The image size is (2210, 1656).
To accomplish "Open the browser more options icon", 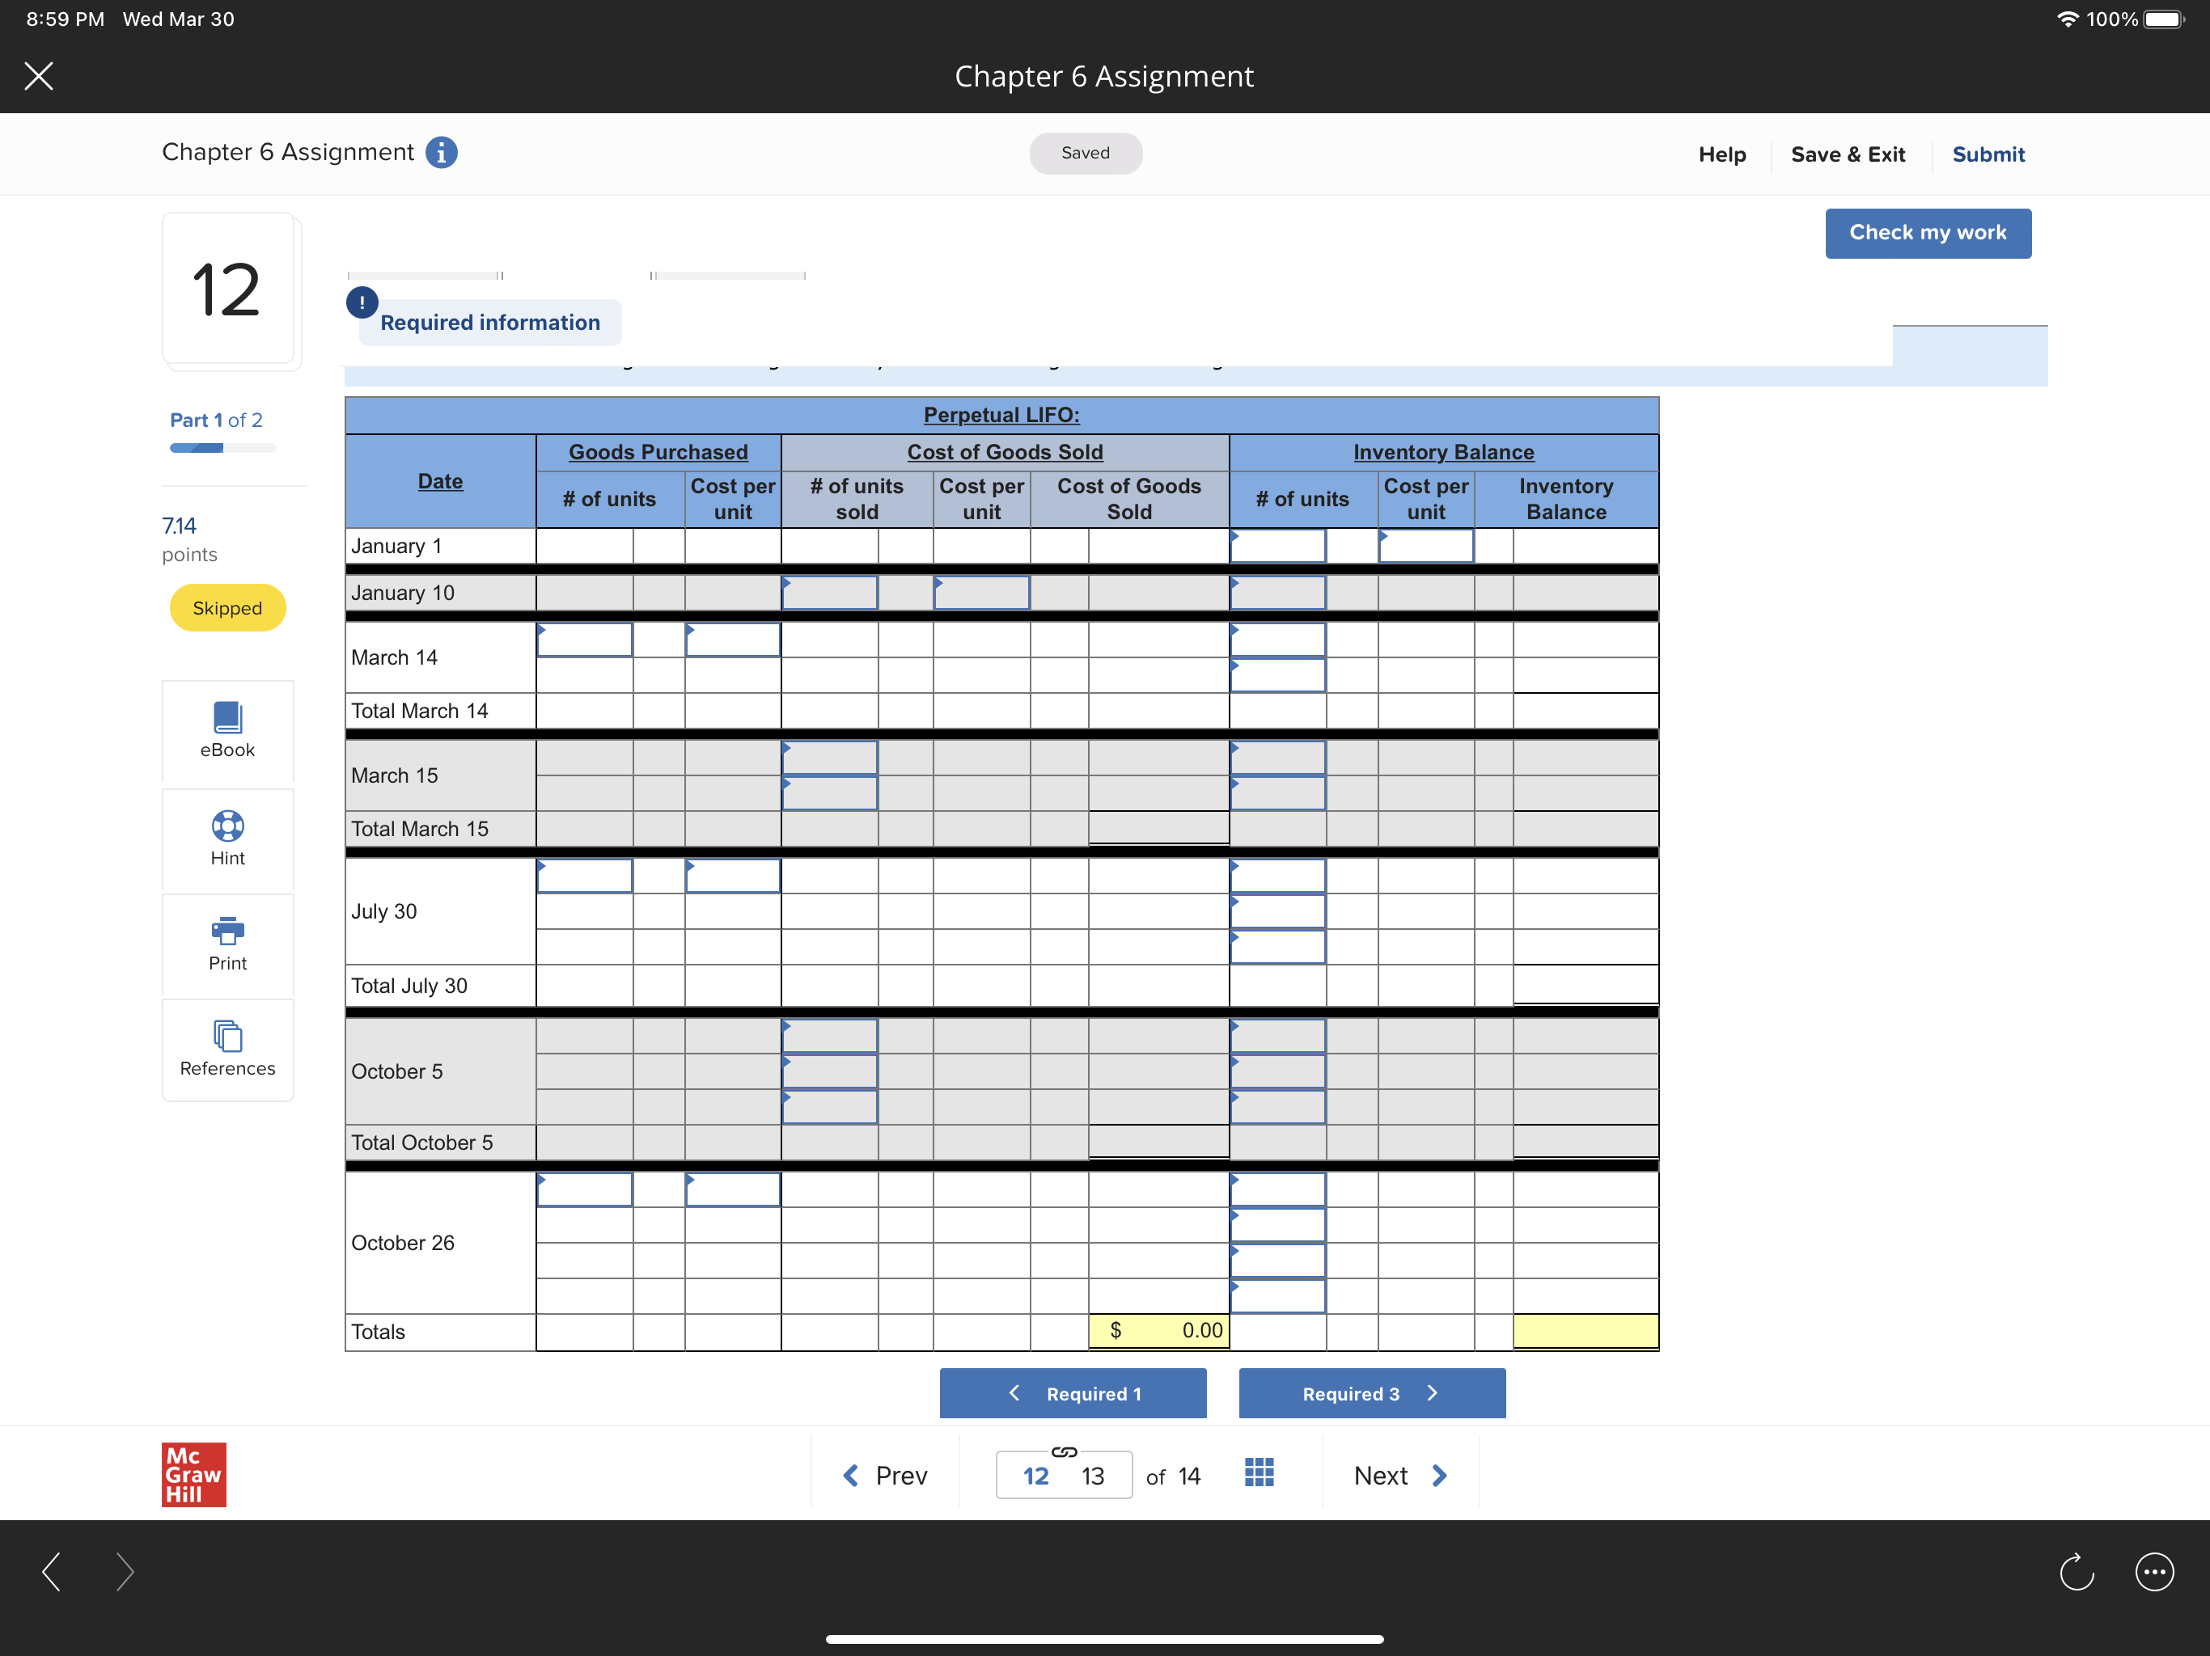I will tap(2154, 1572).
